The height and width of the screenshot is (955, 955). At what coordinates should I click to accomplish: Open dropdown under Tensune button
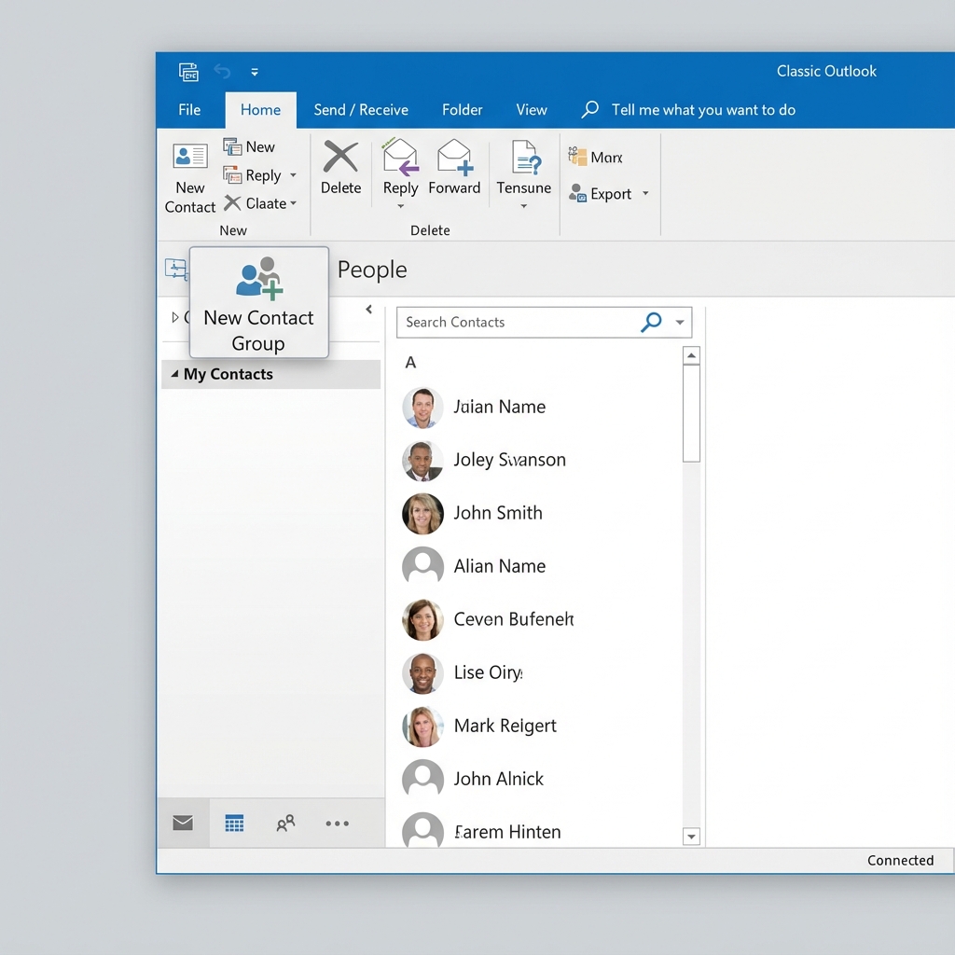524,206
